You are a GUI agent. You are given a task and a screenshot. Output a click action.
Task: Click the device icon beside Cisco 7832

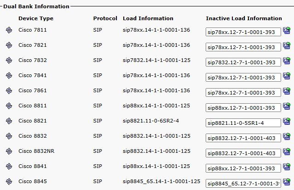8,61
